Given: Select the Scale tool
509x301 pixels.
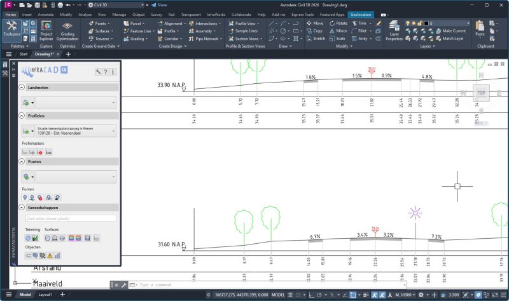Looking at the screenshot, I should pyautogui.click(x=337, y=39).
